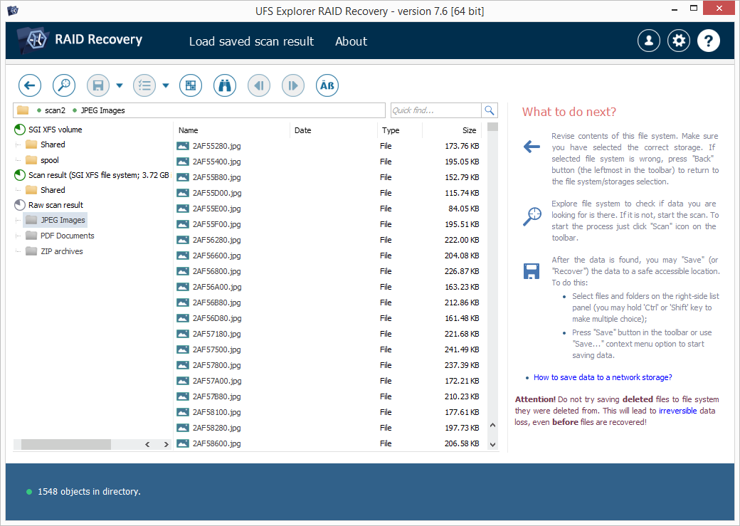Click the Save floppy disk toolbar icon
Screen dimensions: 740x526
pos(98,85)
